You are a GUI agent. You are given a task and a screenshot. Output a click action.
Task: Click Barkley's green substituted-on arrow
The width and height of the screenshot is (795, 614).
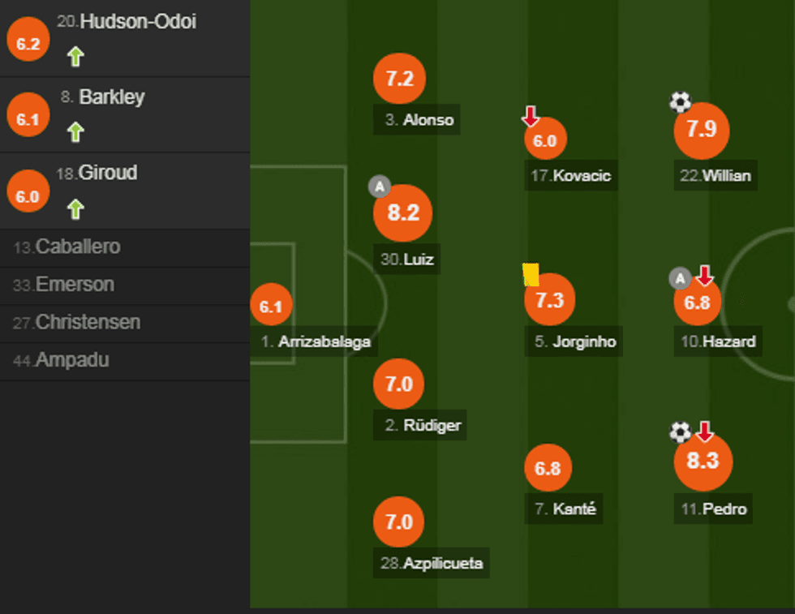75,132
